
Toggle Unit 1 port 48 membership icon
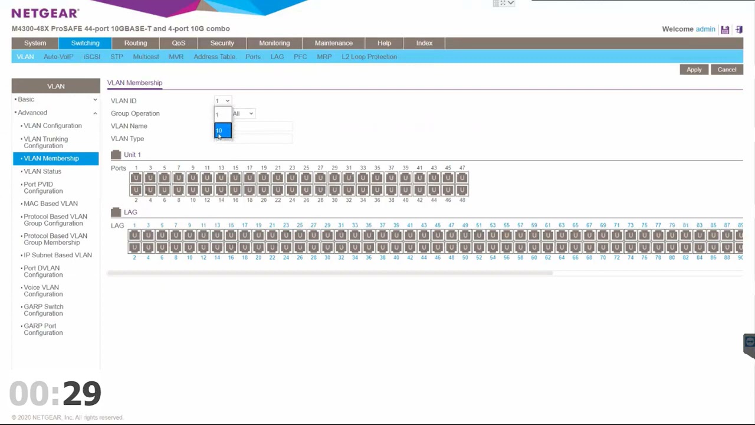[x=462, y=190]
